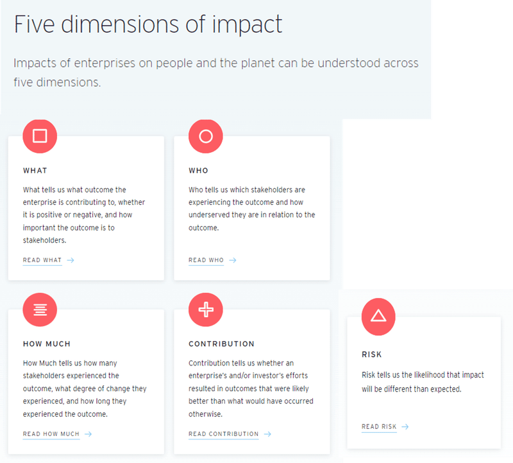
Task: Click the 'How Much tells us how many' paragraph
Action: coord(85,389)
